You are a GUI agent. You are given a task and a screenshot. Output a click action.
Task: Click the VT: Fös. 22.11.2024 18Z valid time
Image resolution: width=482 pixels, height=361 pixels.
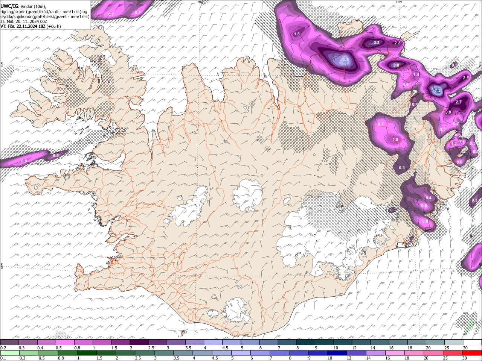pyautogui.click(x=31, y=26)
